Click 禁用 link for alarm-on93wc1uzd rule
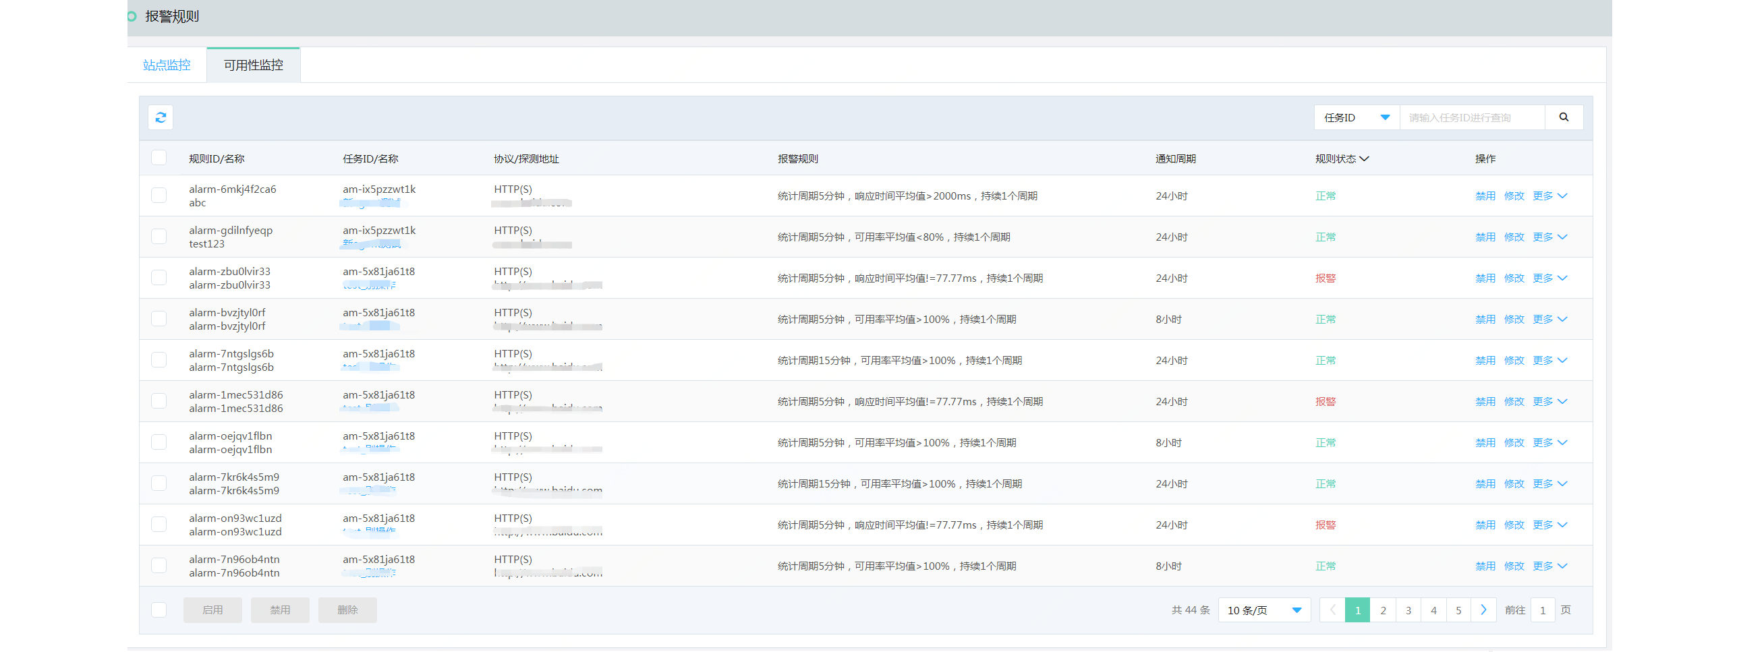 [1485, 524]
